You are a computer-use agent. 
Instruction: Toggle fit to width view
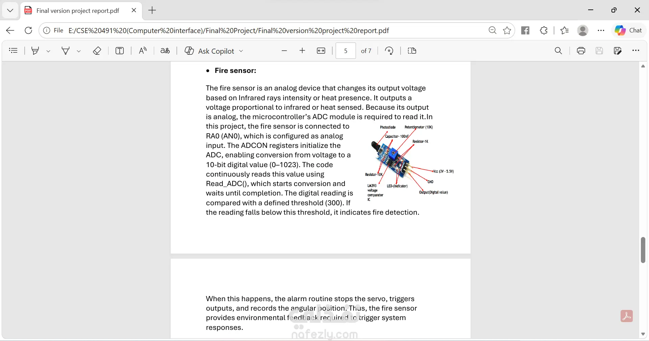point(321,51)
